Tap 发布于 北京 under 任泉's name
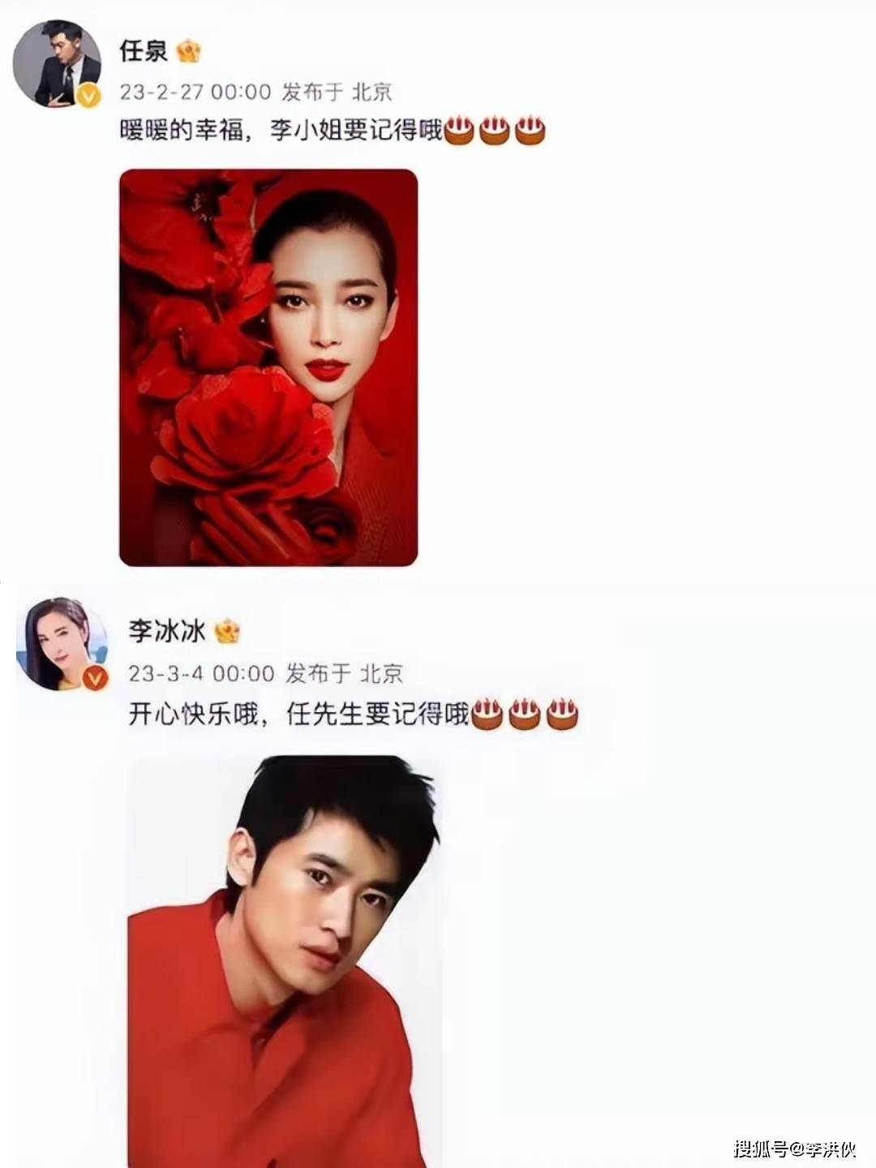 337,92
